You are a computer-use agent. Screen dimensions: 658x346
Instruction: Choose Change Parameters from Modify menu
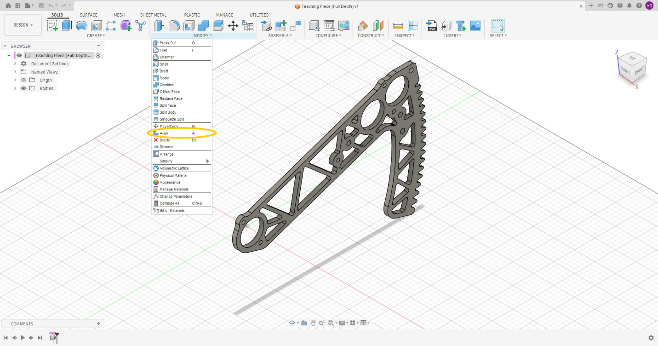182,196
